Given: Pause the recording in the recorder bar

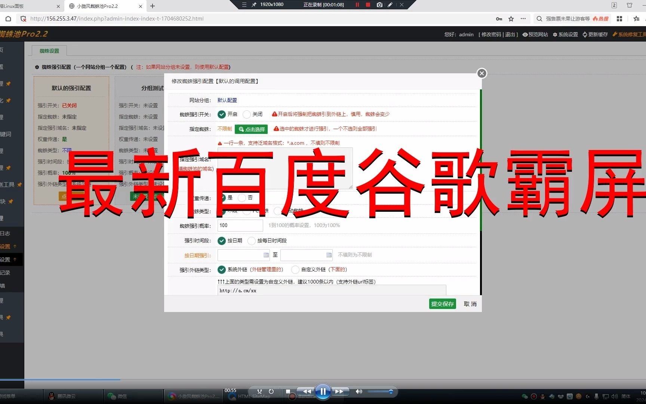Looking at the screenshot, I should (357, 4).
